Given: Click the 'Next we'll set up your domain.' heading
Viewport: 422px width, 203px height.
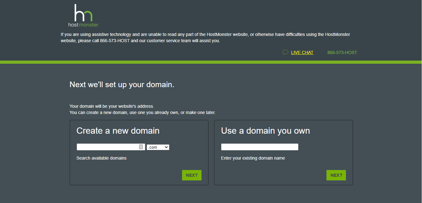Looking at the screenshot, I should 122,84.
